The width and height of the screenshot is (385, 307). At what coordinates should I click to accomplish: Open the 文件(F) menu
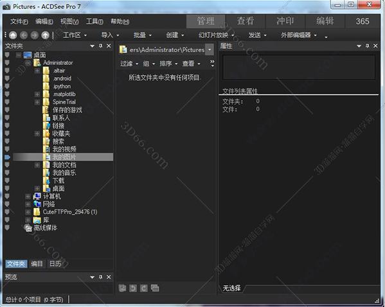click(19, 22)
